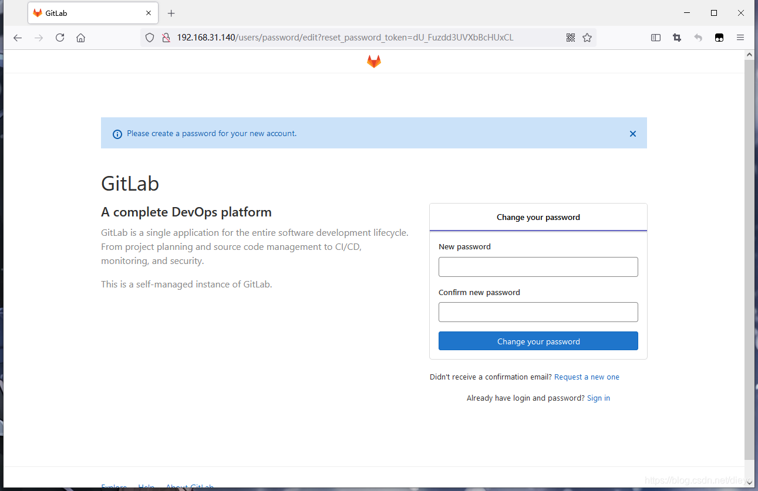Close the GitLab browser tab

point(149,13)
